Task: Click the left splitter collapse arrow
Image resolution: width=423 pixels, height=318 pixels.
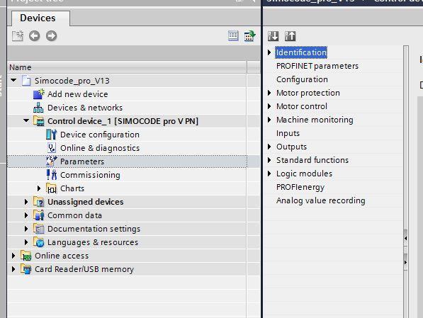Action: pos(405,239)
